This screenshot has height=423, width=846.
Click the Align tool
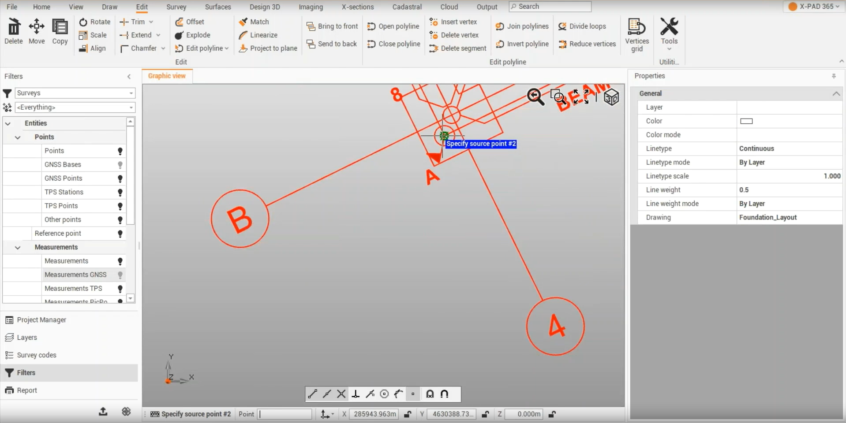92,48
